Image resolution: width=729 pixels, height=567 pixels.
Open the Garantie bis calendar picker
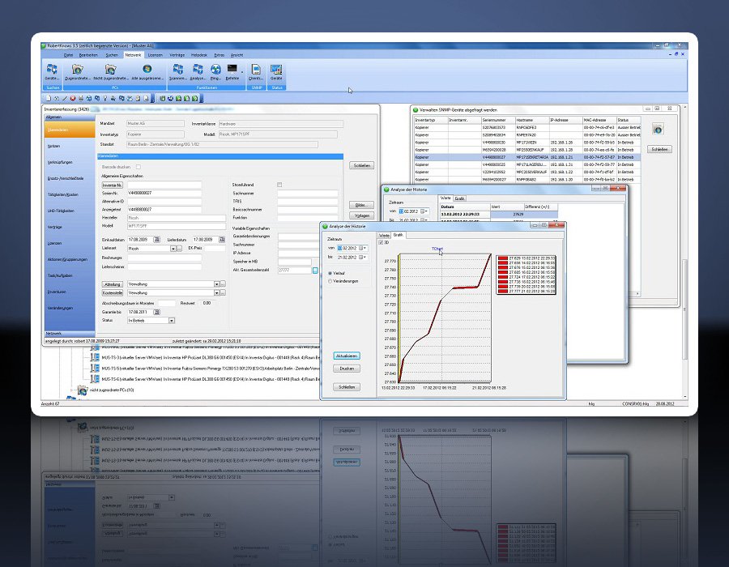click(x=156, y=313)
